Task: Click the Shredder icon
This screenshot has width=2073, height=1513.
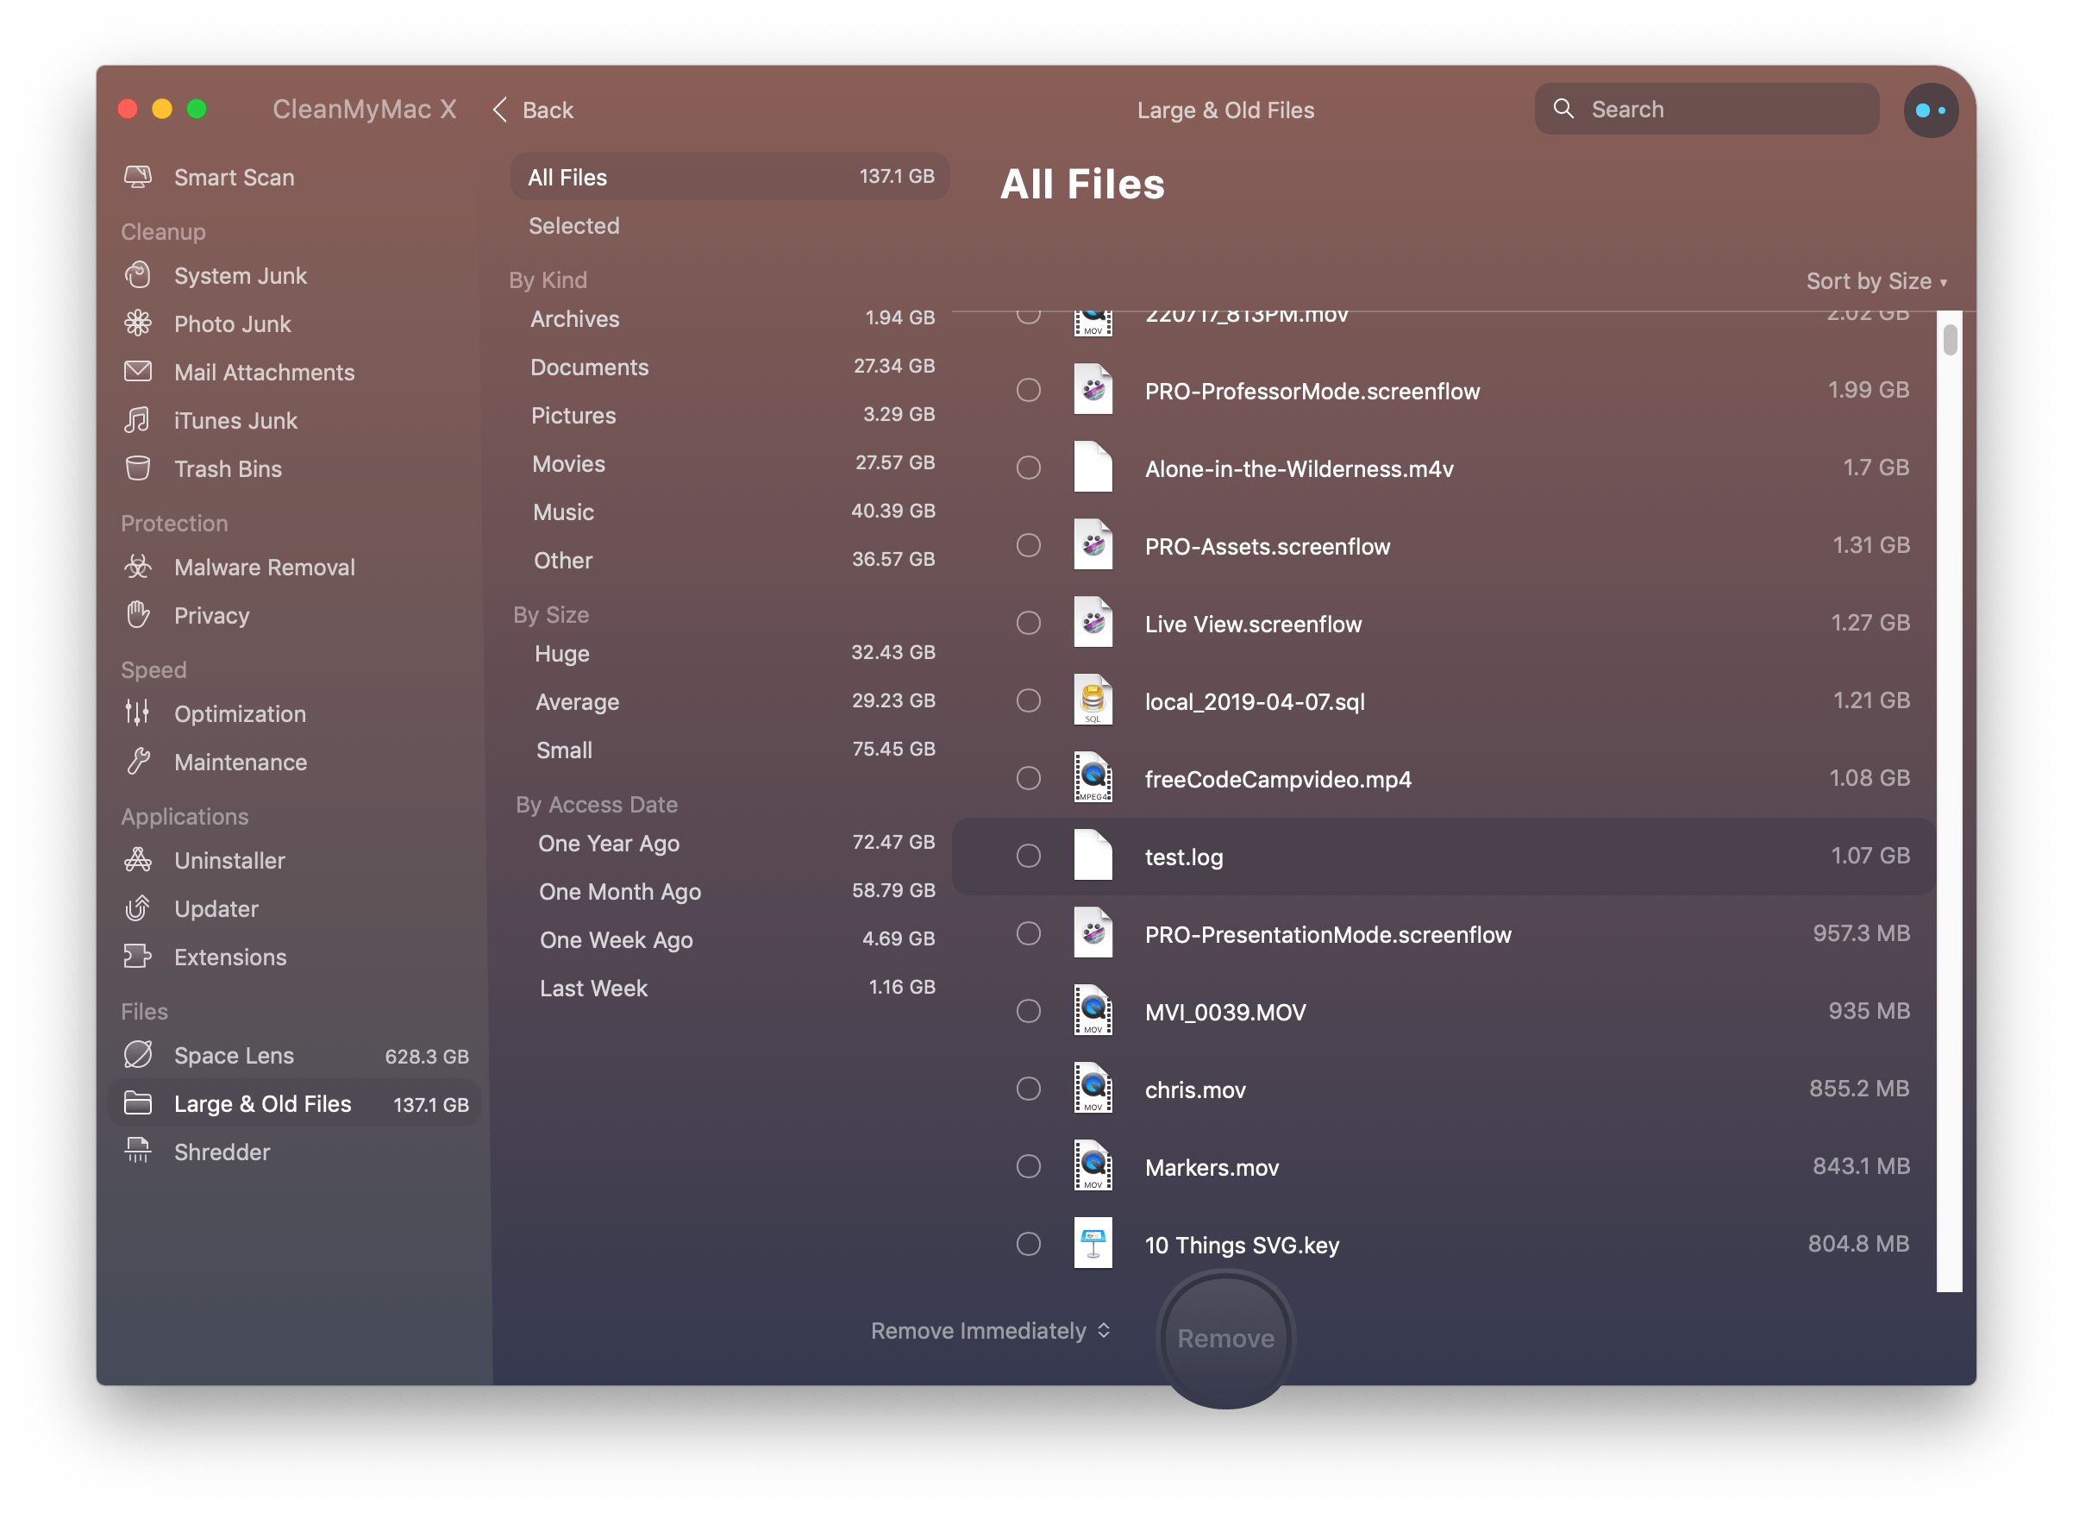Action: click(137, 1152)
